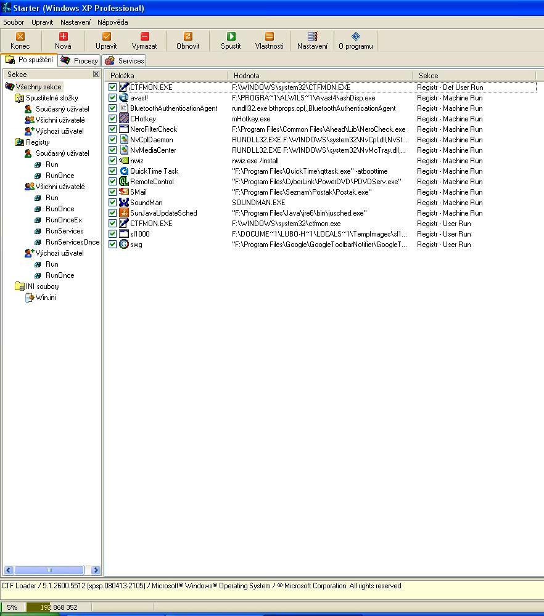Click the Sekce panel horizontal scrollbar thumb
The height and width of the screenshot is (616, 544).
point(49,570)
